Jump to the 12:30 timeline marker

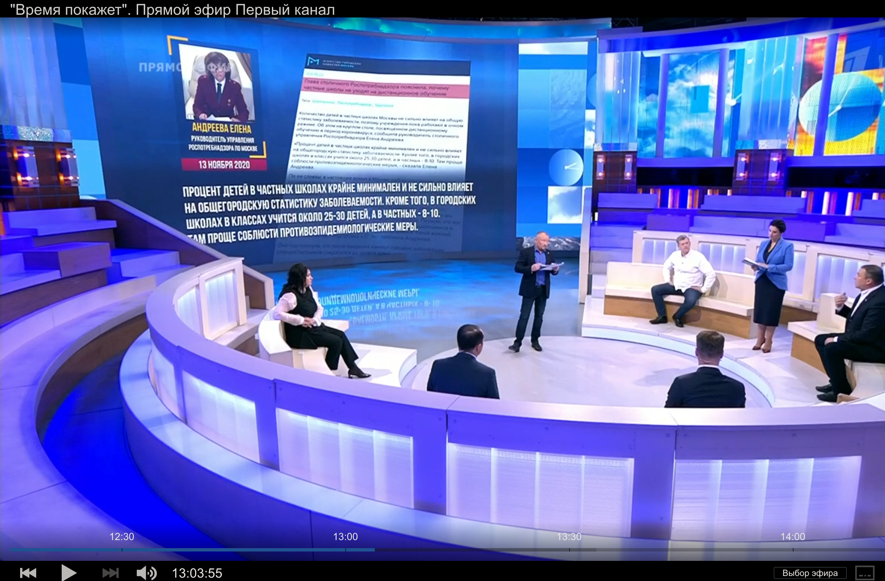122,537
